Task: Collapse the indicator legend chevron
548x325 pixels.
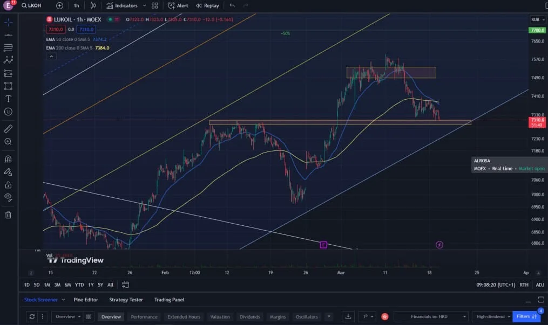Action: (51, 57)
